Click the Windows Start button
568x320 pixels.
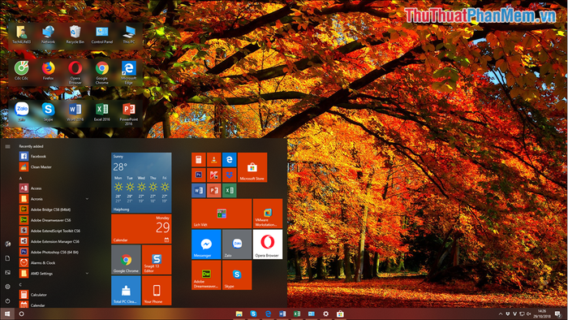[7, 314]
